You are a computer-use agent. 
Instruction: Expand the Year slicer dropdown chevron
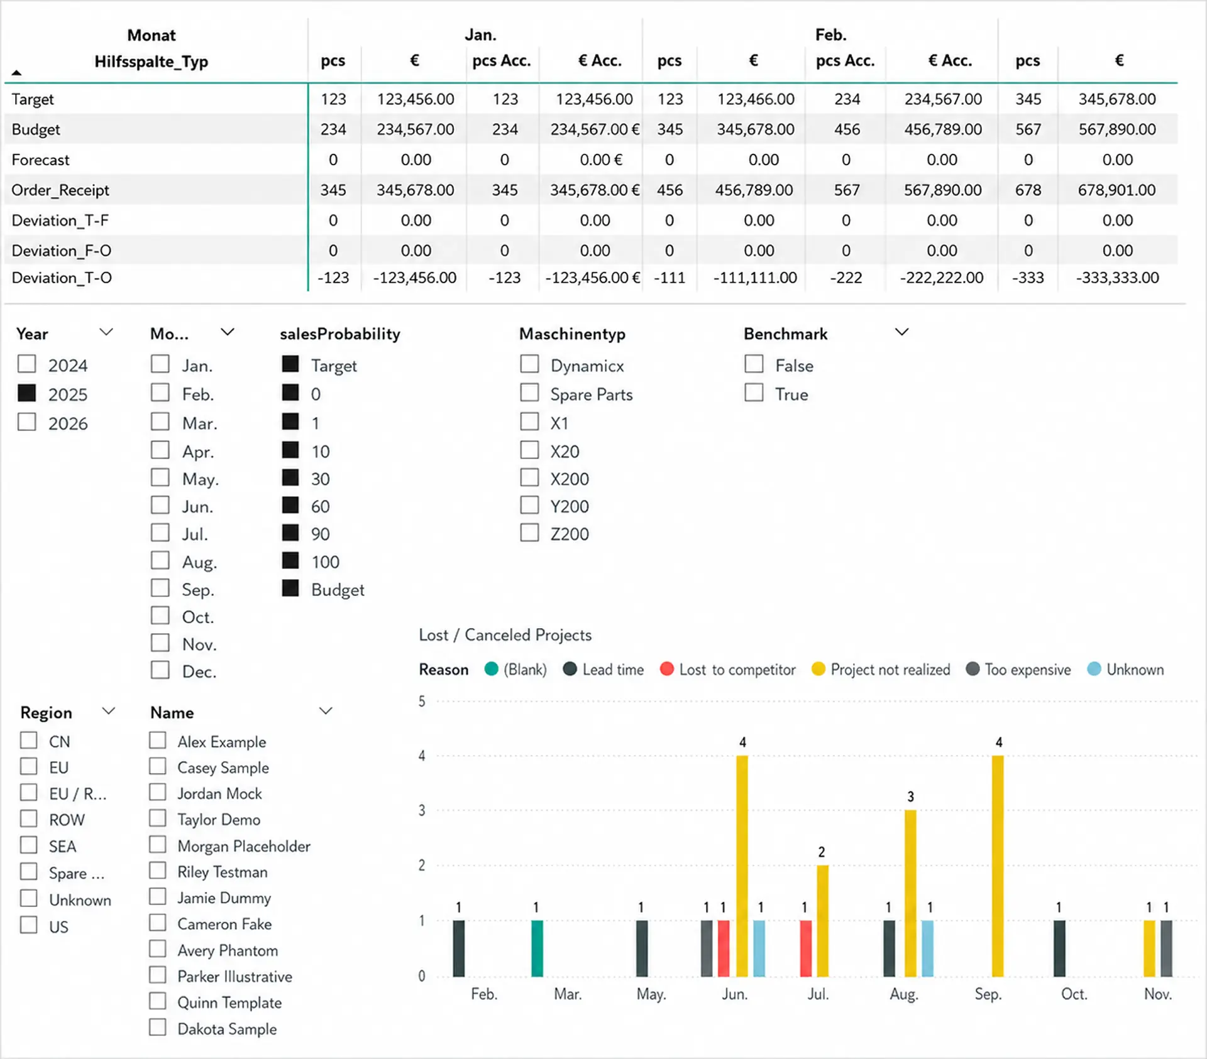(107, 332)
